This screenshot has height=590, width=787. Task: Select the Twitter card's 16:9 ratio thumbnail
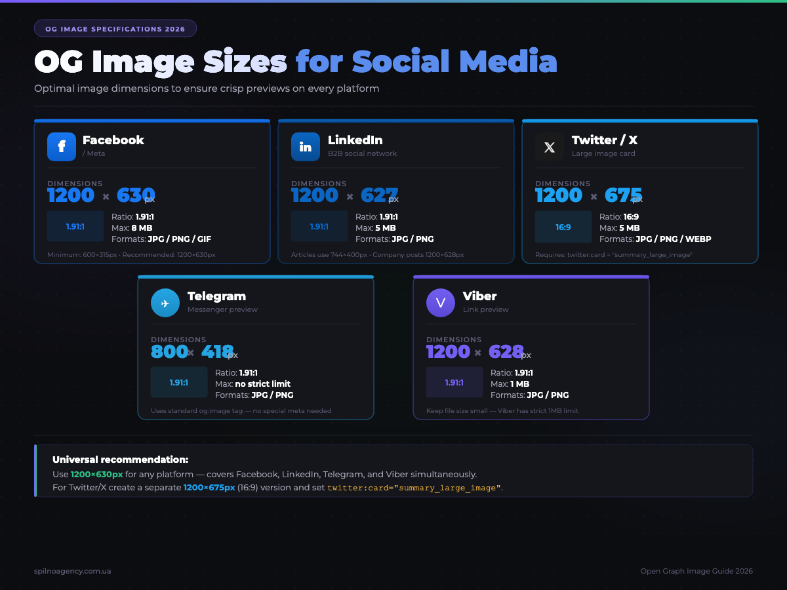pyautogui.click(x=563, y=227)
